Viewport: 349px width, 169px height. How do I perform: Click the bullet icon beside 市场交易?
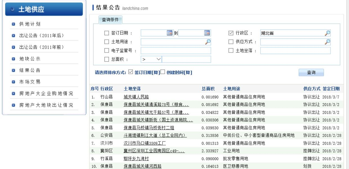[x=14, y=82]
